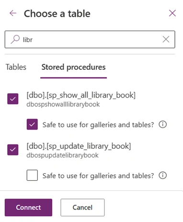Click the [dbo].[sp_update_library_book] name text

(x=79, y=146)
